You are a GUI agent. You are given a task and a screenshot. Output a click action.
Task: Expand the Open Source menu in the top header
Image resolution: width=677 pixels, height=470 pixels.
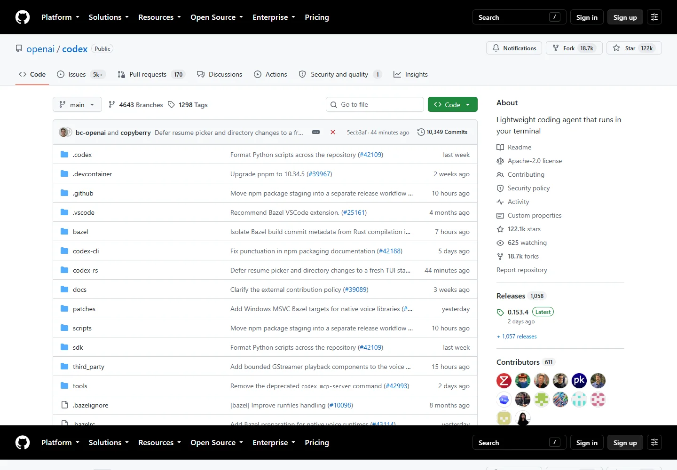pos(217,17)
